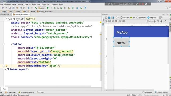The height and width of the screenshot is (96, 171).
Task: Open the Android Monitor tool window
Action: 26,93
